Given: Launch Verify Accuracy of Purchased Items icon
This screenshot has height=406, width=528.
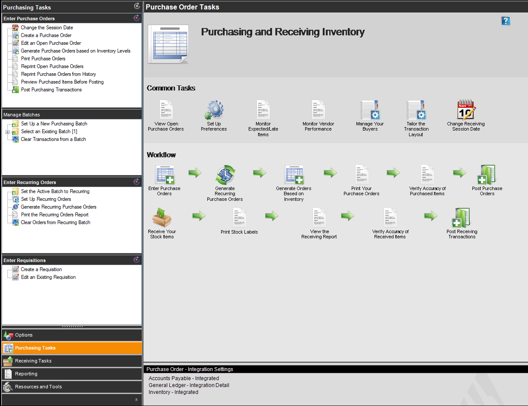Looking at the screenshot, I should pos(427,175).
